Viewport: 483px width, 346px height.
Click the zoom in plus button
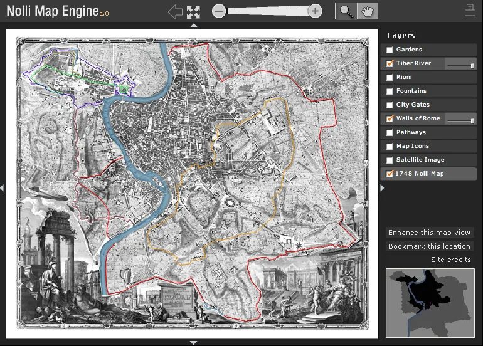click(315, 11)
